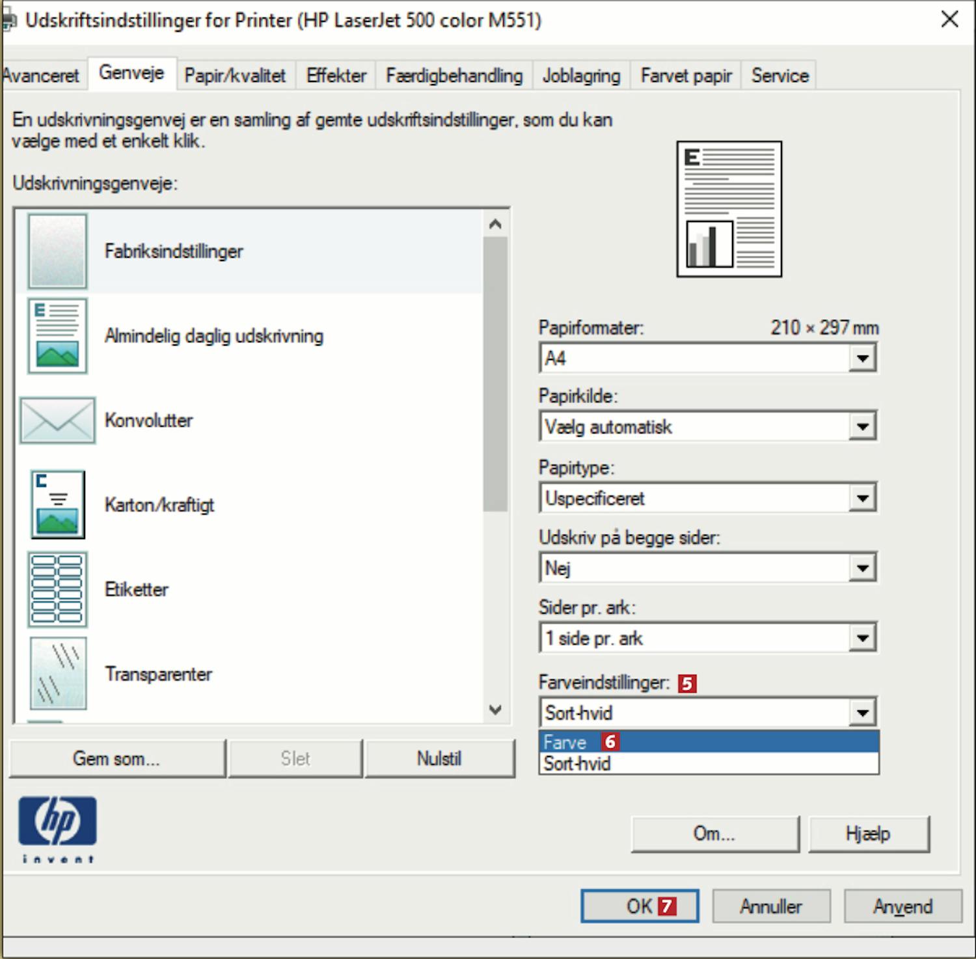Click the Om... button
Screen dimensions: 976x959
pos(714,834)
